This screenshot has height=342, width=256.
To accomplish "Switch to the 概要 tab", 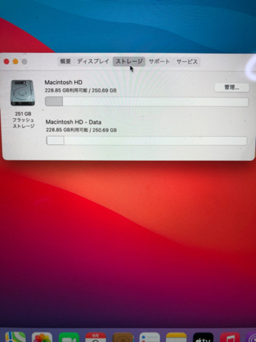I will [65, 61].
